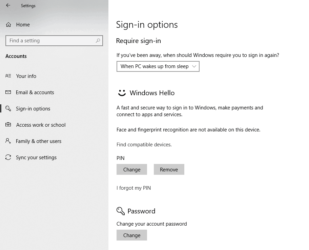Viewport: 309px width, 250px height.
Task: Click the Sync your settings icon
Action: pos(8,157)
